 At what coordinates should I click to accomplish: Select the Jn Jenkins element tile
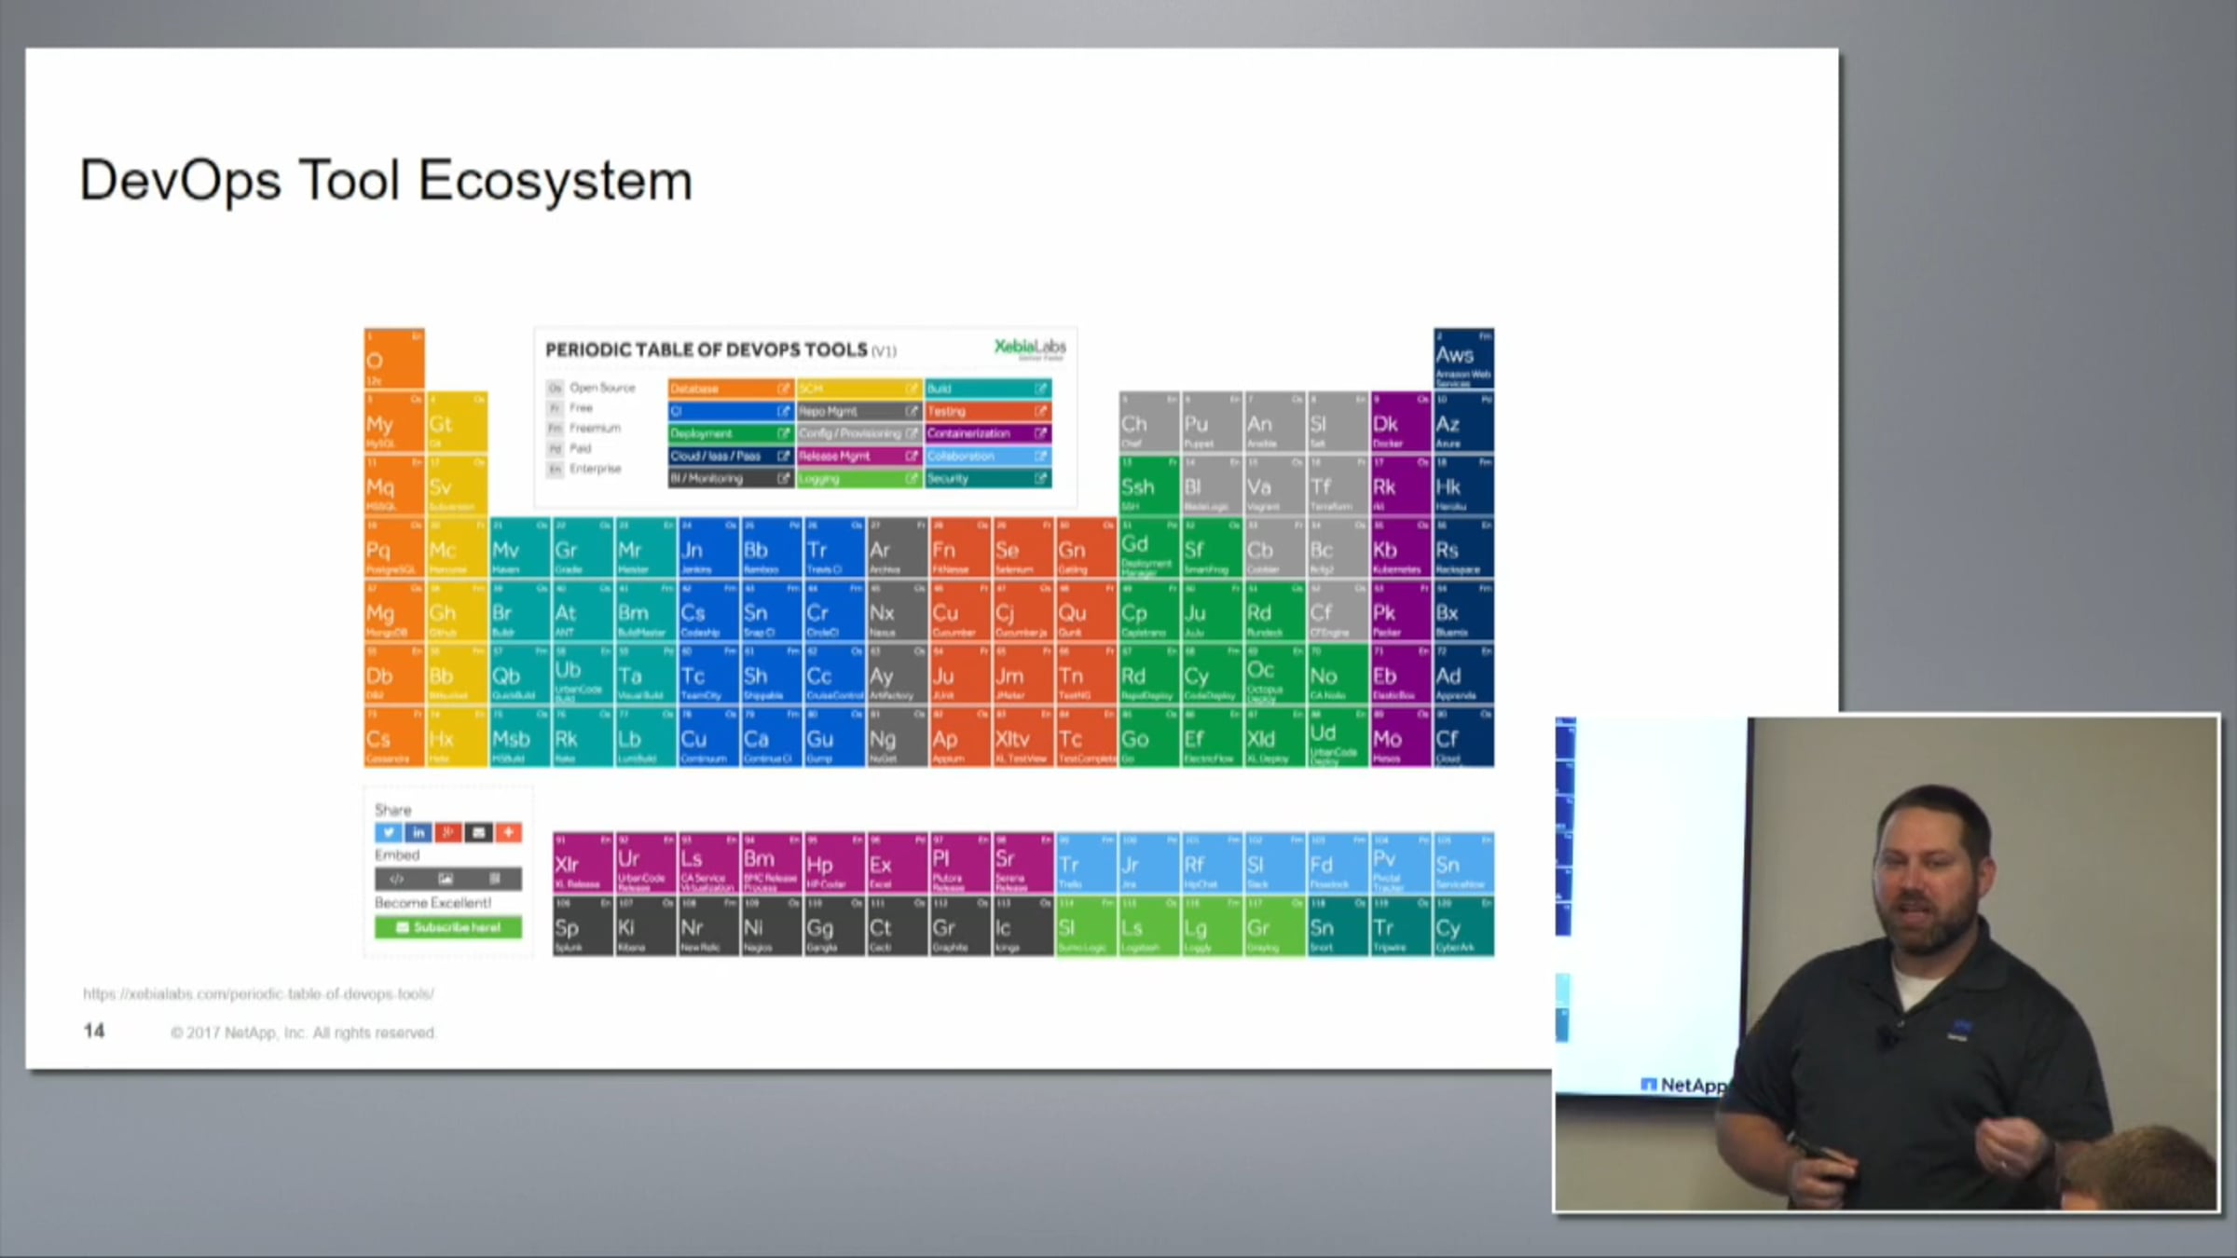707,549
